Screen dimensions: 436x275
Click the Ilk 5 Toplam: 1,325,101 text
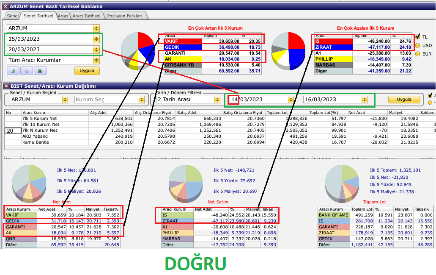pos(395,170)
